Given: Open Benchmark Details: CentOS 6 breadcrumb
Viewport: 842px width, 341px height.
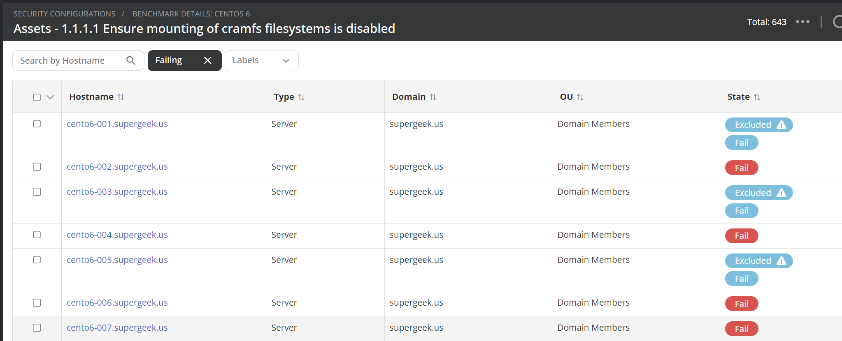Looking at the screenshot, I should (191, 14).
